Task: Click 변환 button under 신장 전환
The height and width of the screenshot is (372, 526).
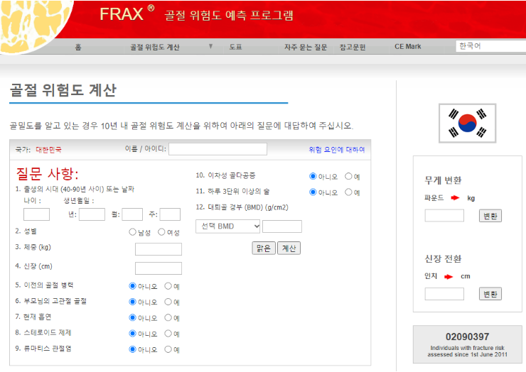Action: point(490,294)
